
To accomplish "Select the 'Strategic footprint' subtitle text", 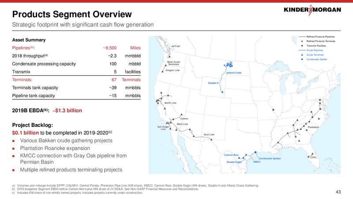I will point(83,25).
